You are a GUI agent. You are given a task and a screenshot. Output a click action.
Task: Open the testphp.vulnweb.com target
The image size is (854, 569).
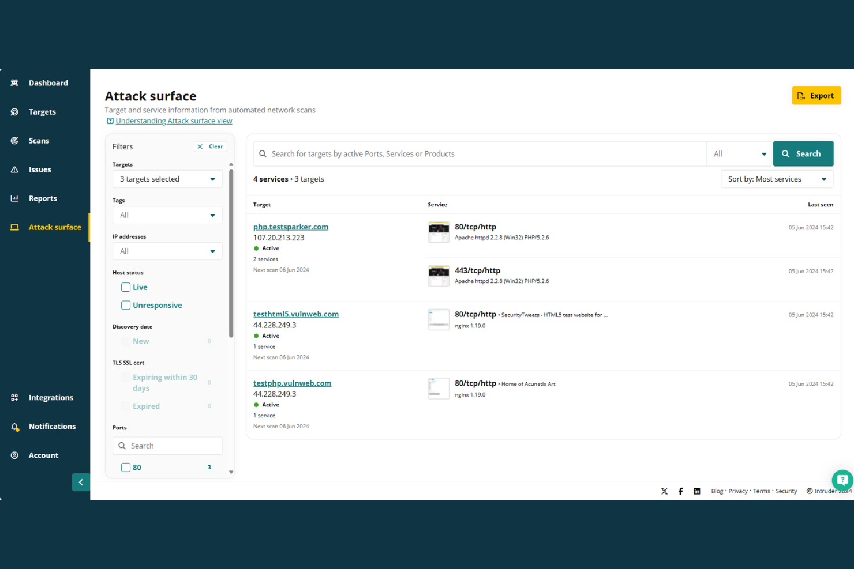(x=292, y=383)
